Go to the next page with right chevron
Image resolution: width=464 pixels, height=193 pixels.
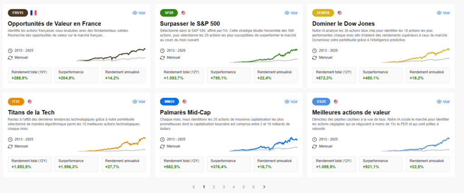pyautogui.click(x=264, y=187)
